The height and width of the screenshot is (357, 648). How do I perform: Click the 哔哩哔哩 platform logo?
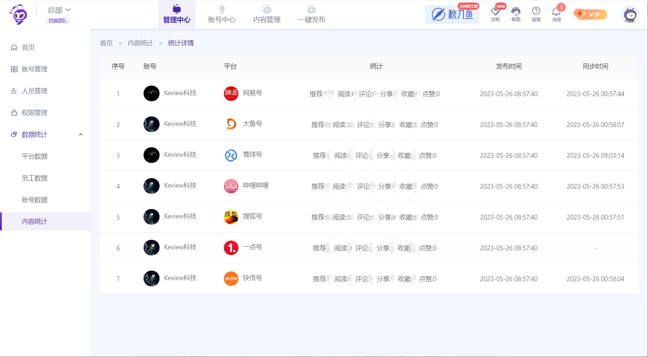(231, 186)
